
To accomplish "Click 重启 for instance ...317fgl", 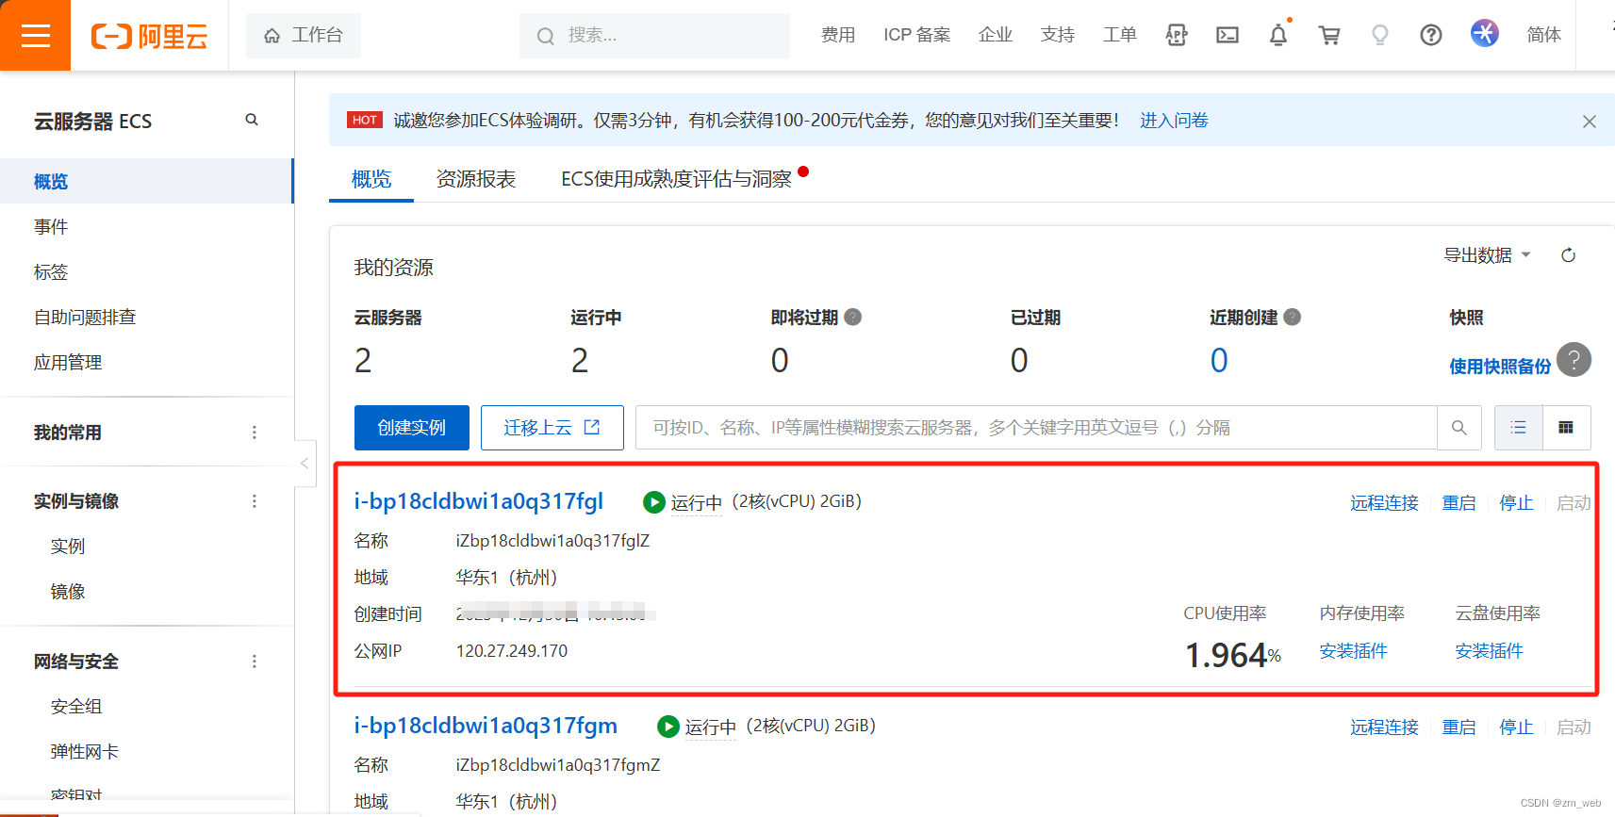I will [1458, 503].
